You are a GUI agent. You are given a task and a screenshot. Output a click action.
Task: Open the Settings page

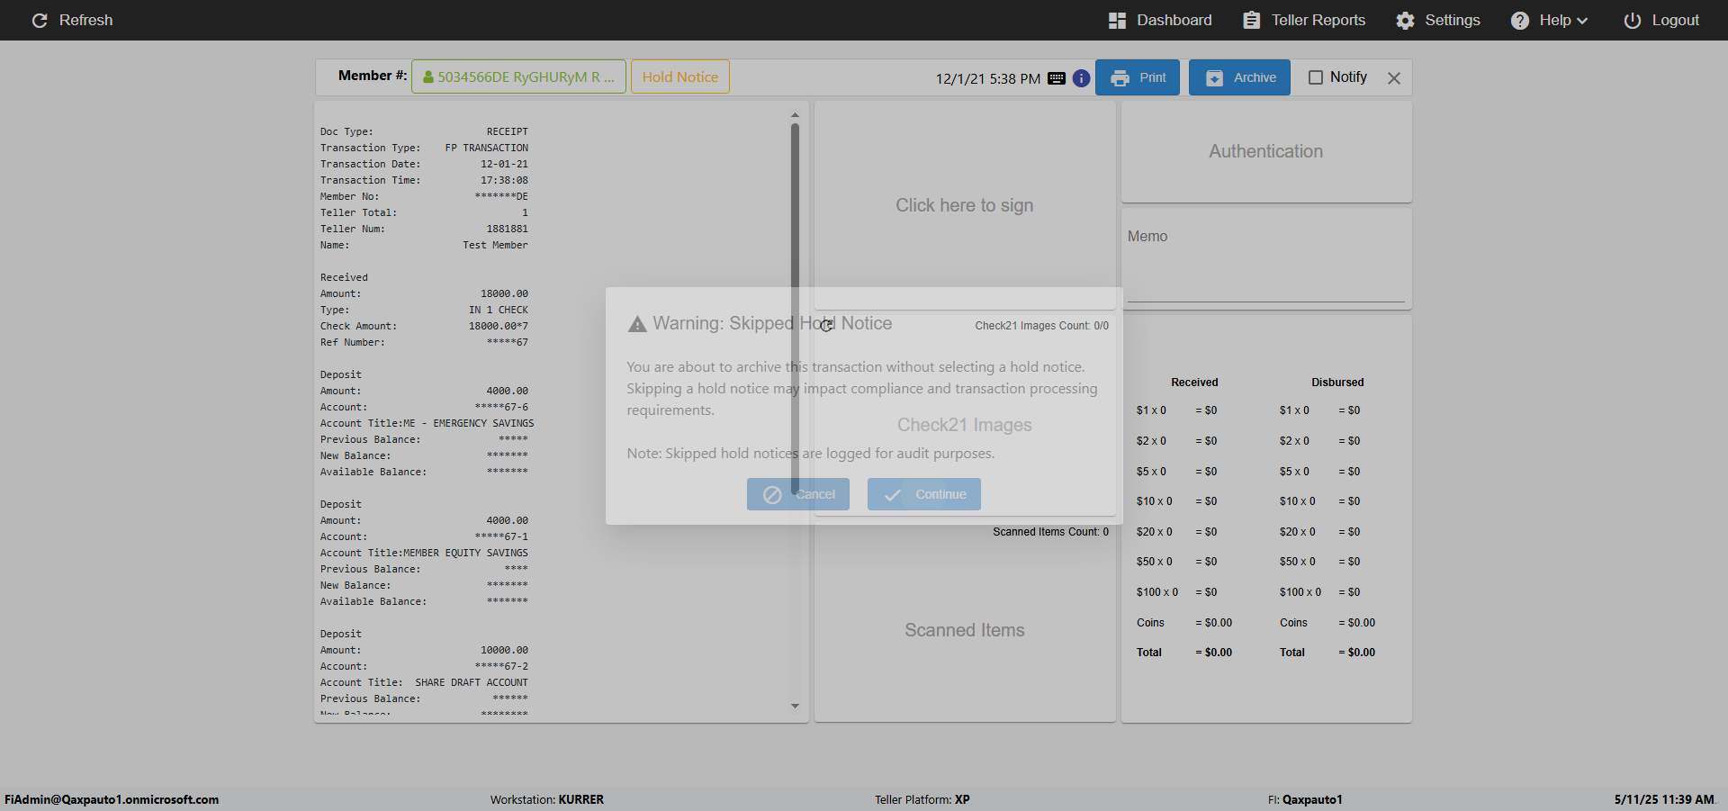coord(1438,20)
